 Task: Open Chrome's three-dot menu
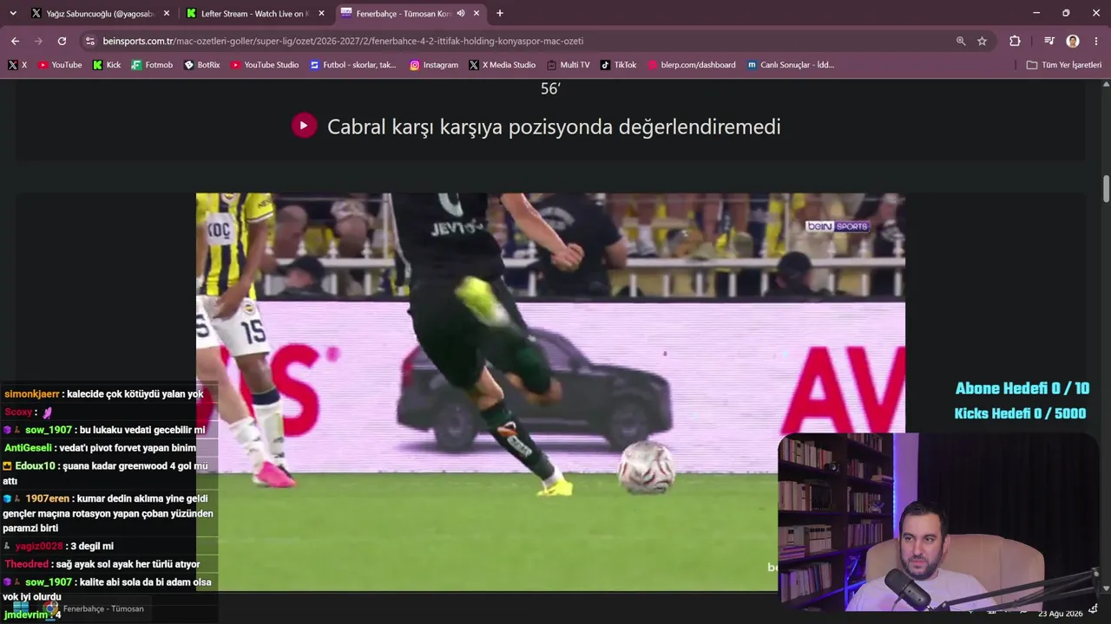point(1097,41)
